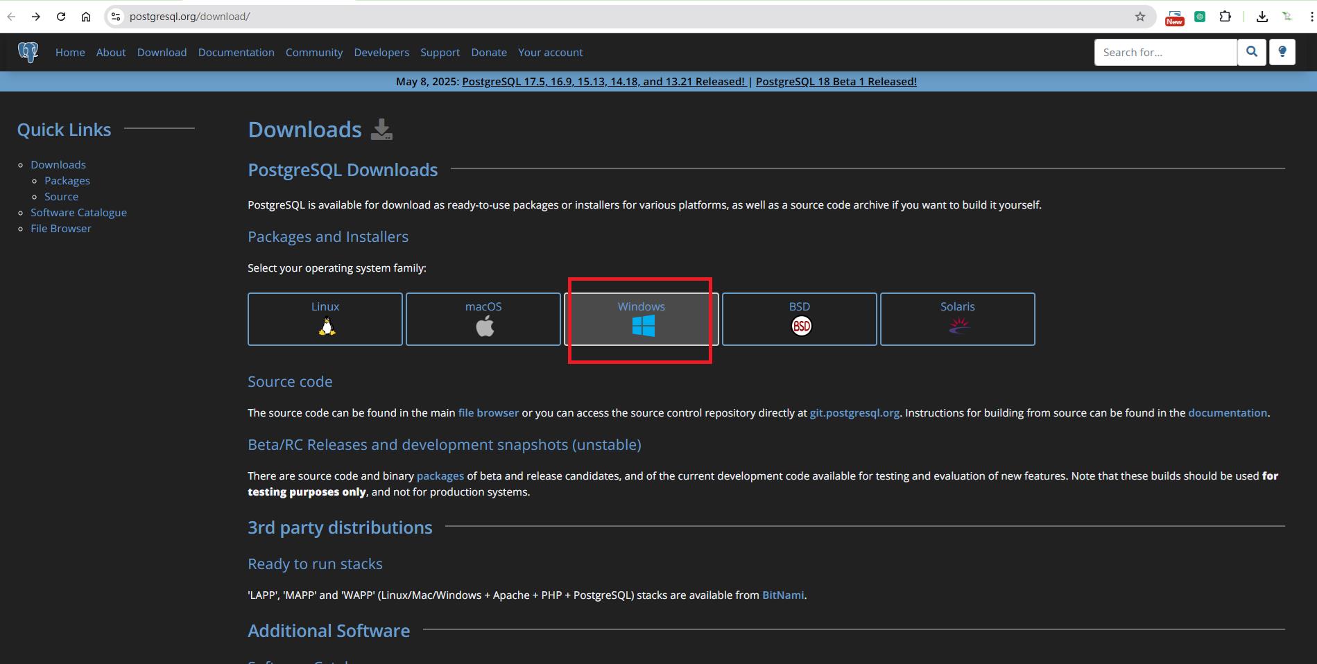Screen dimensions: 1317x664
Task: Open Source in Quick Links
Action: [61, 196]
